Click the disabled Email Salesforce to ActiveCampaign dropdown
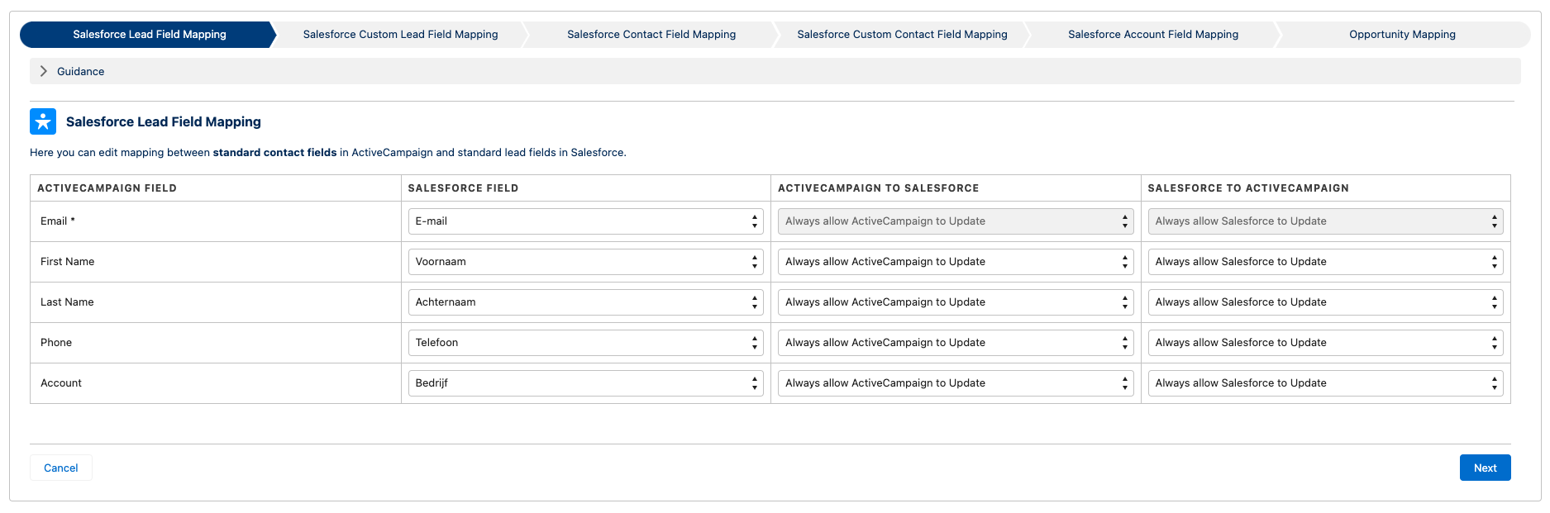Image resolution: width=1550 pixels, height=513 pixels. pyautogui.click(x=1325, y=221)
